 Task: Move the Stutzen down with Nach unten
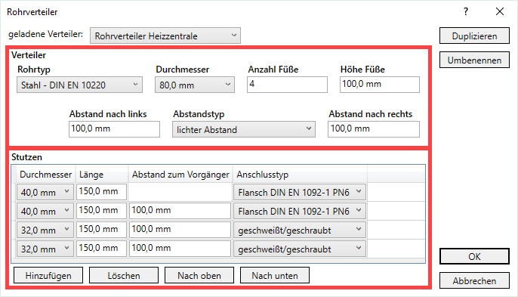(275, 276)
